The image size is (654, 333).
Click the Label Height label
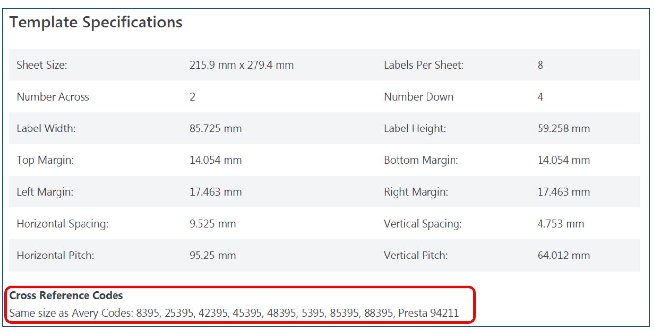point(415,129)
